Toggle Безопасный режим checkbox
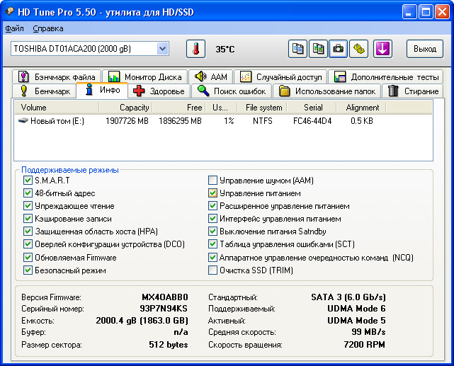Viewport: 454px width, 366px height. pos(28,270)
